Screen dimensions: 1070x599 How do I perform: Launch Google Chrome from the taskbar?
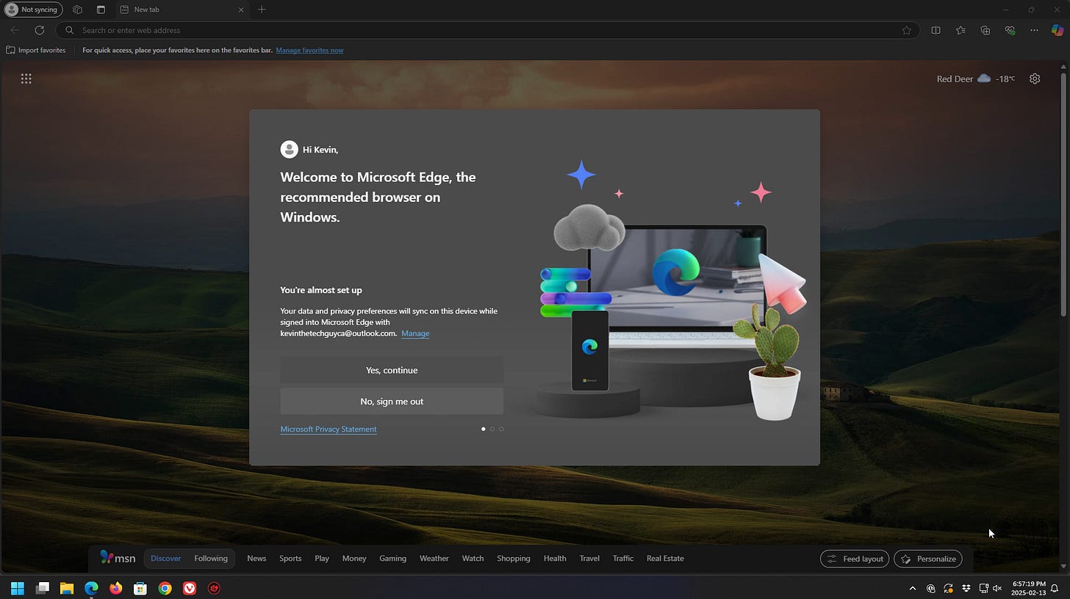(x=165, y=588)
